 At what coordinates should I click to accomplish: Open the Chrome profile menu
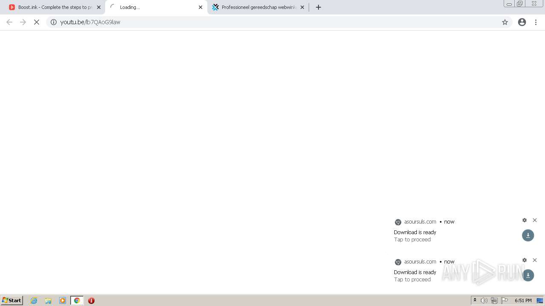click(x=522, y=22)
